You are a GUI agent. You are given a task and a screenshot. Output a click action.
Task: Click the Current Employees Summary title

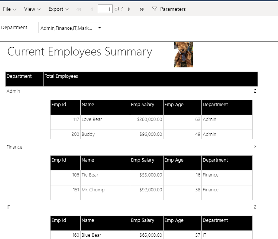click(80, 52)
